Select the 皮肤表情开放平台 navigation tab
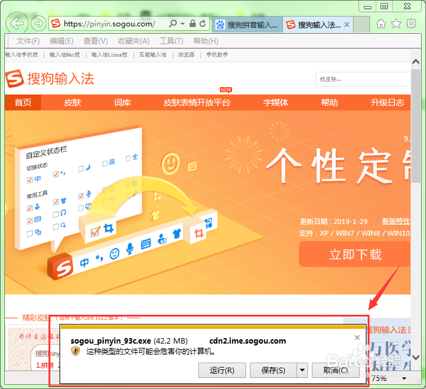The width and height of the screenshot is (426, 389). coord(197,102)
